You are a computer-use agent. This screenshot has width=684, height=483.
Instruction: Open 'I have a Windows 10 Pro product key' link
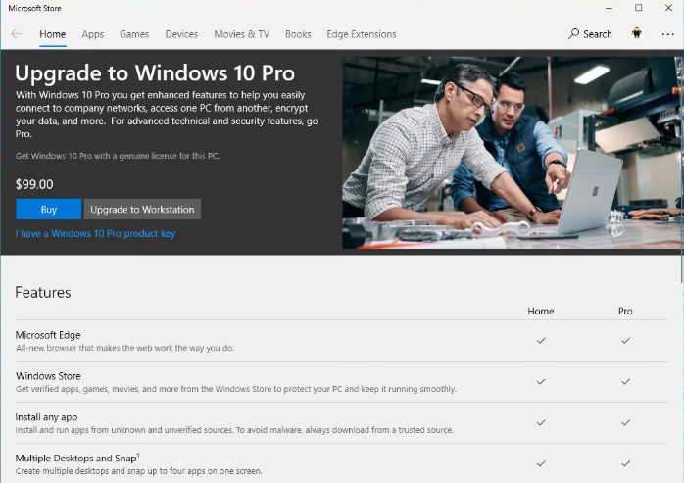point(95,233)
